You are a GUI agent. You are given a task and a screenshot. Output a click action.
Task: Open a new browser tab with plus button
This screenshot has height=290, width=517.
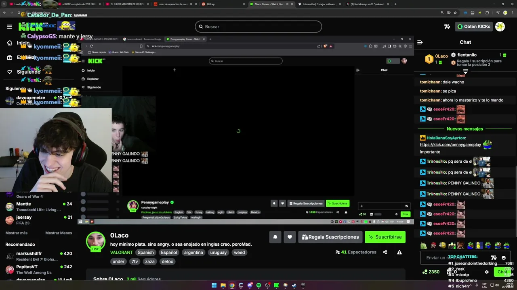(x=395, y=4)
